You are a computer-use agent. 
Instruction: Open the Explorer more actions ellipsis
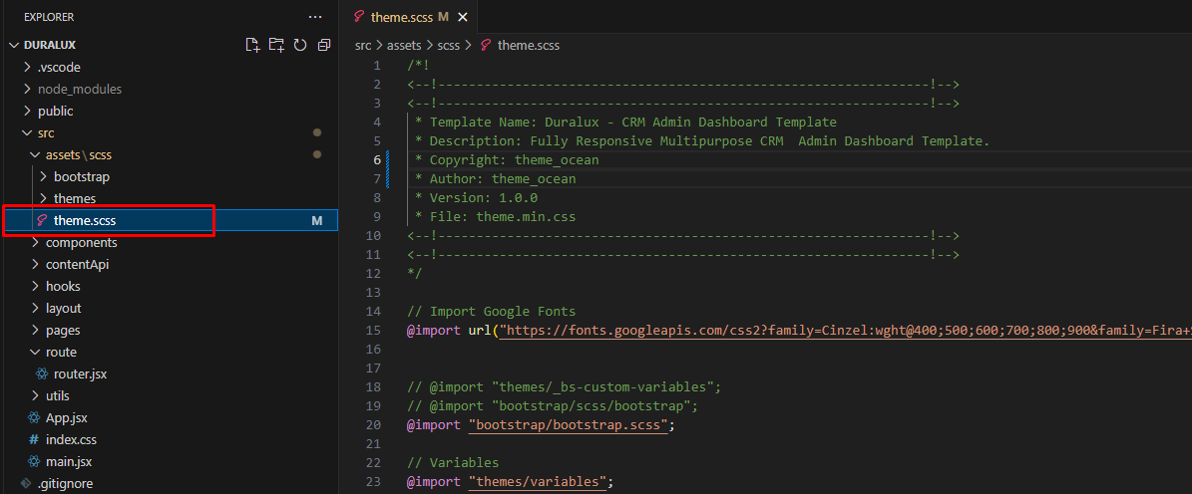[x=315, y=17]
